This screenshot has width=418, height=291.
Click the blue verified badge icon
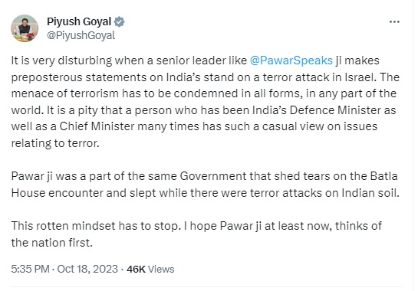(x=119, y=21)
